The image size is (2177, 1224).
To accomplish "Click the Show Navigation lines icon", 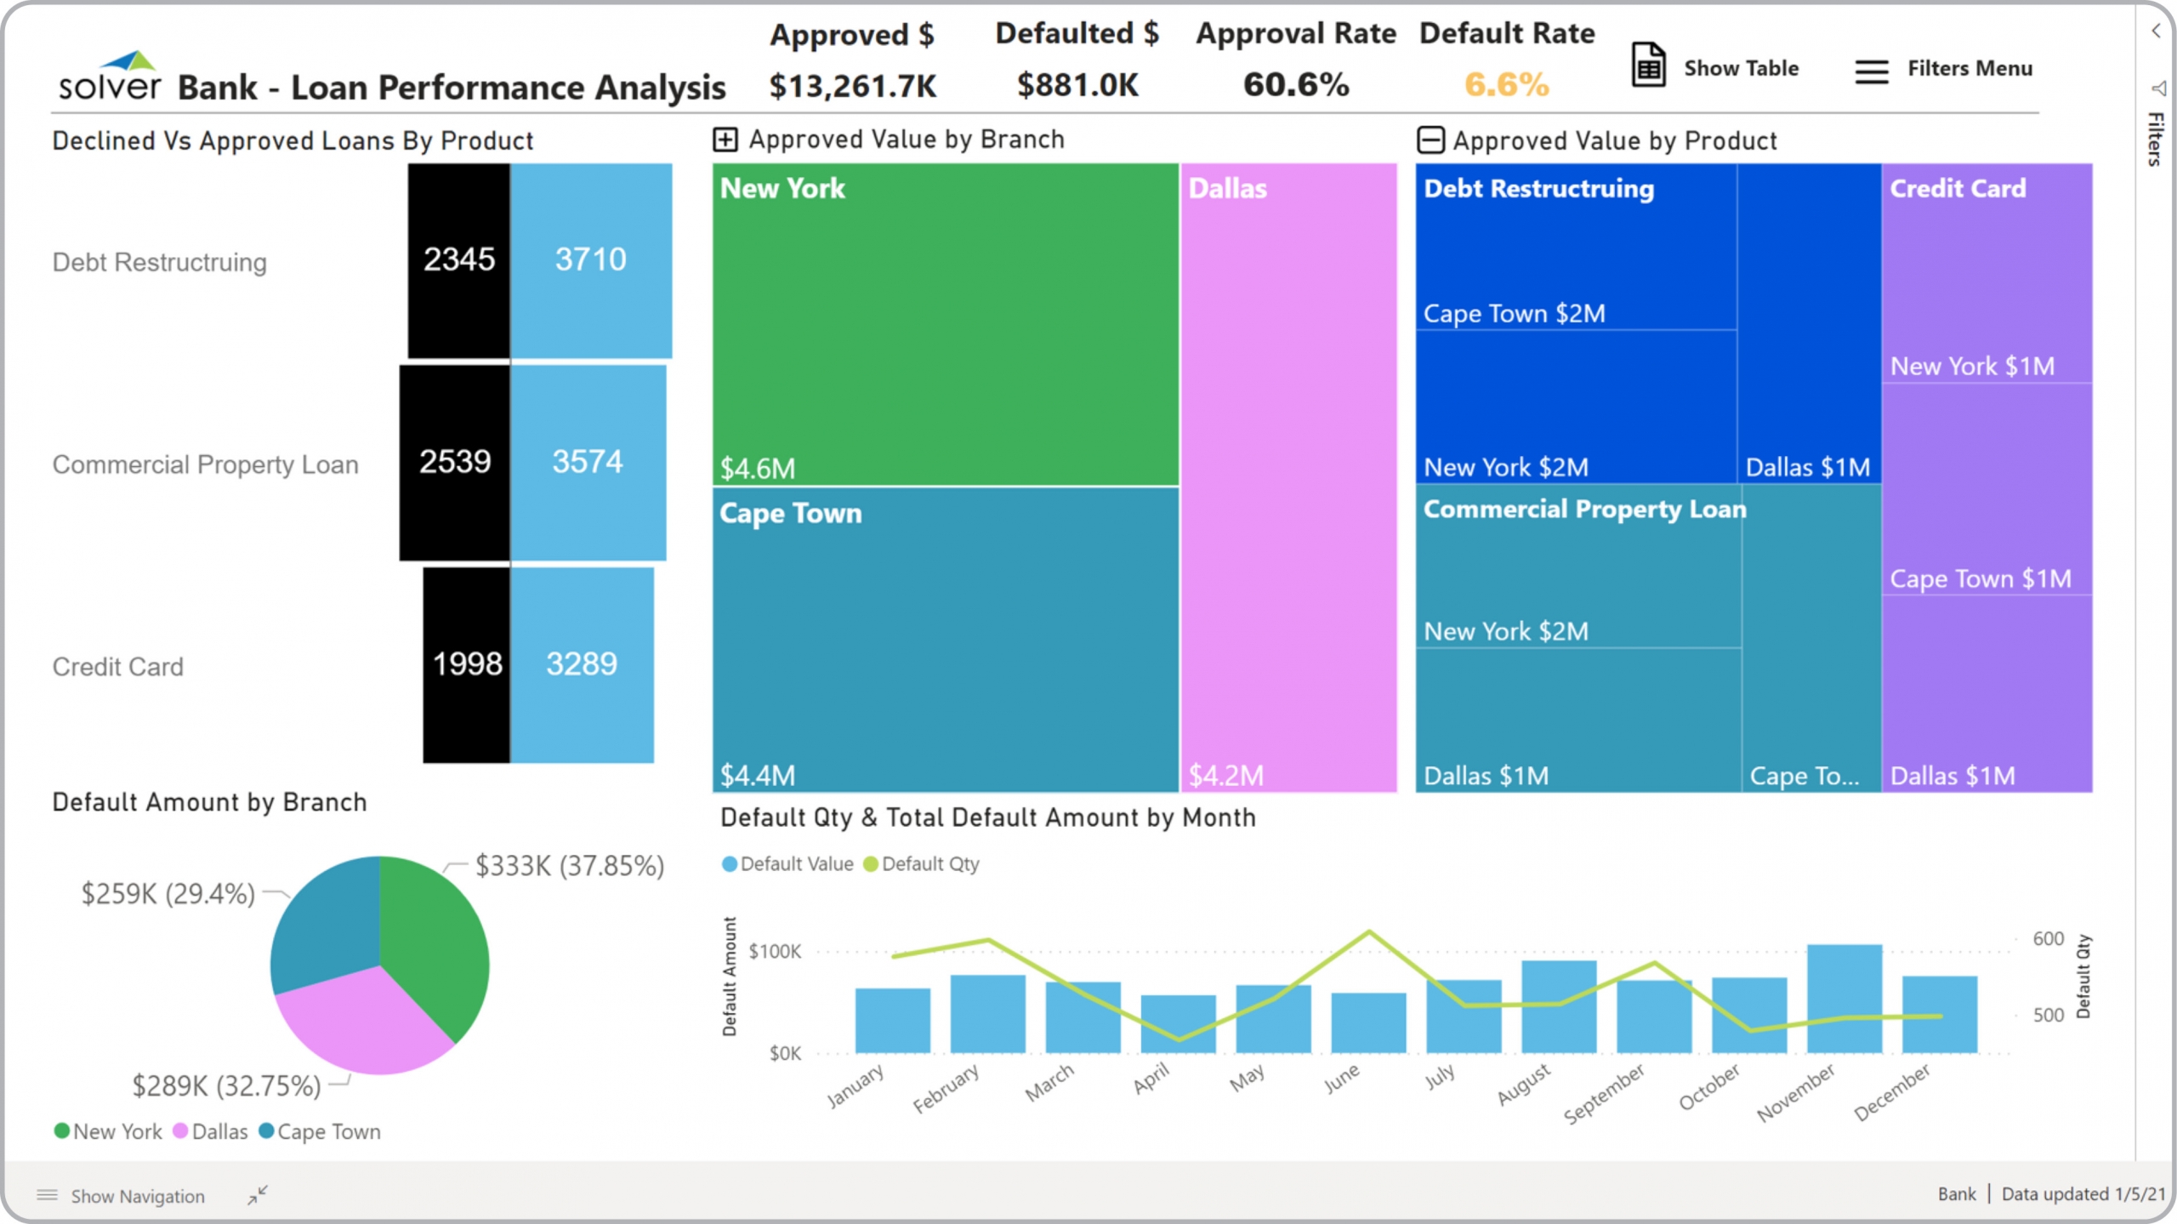I will click(48, 1195).
